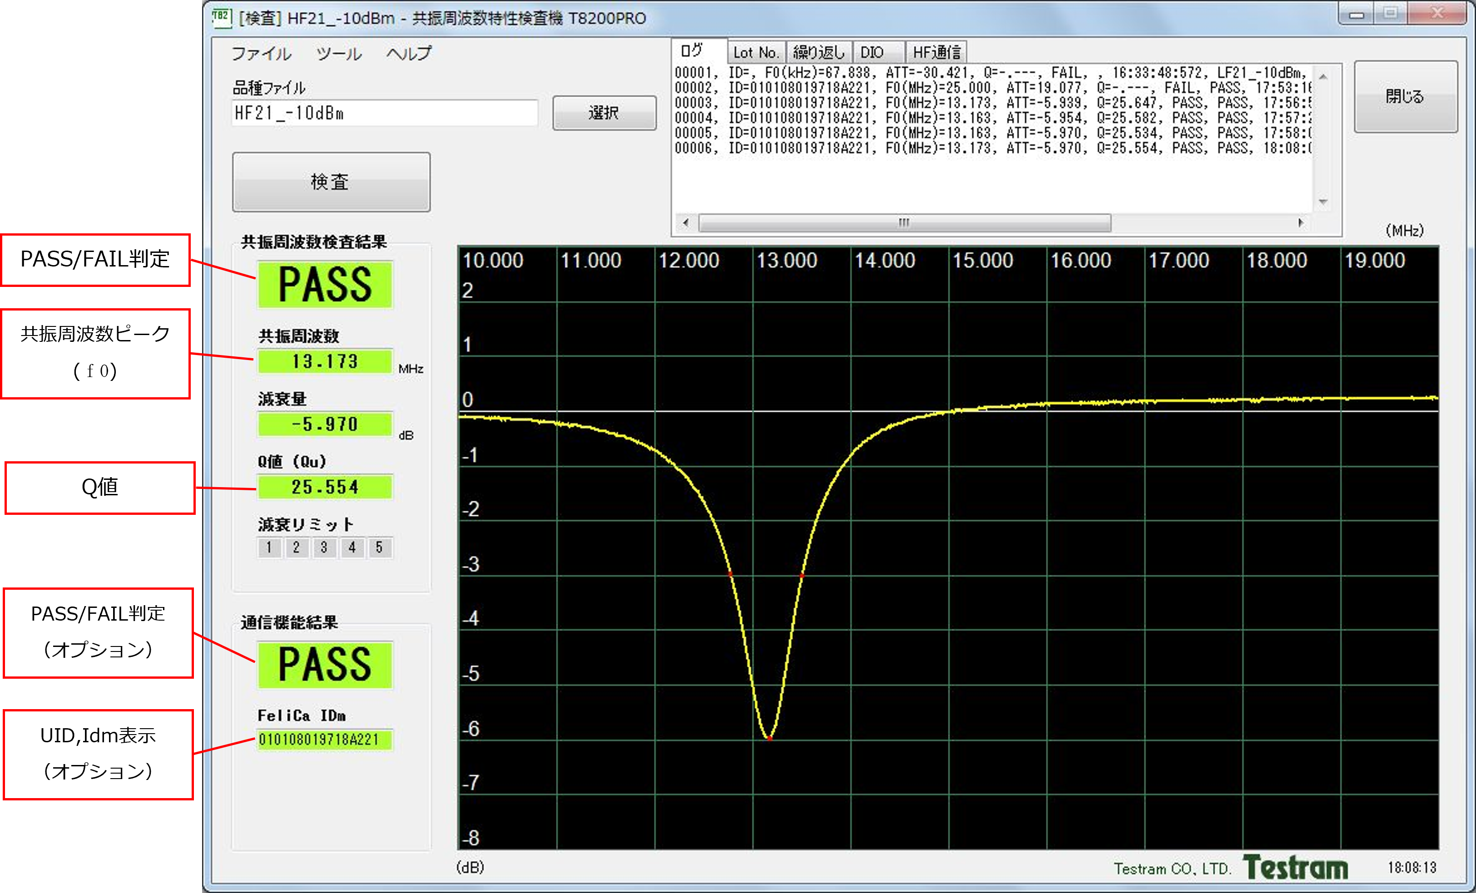Toggle attenuation limit indicator 5
Image resolution: width=1476 pixels, height=893 pixels.
[x=379, y=548]
